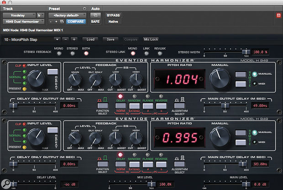
Task: Click the lower unit REPEAT button
Action: click(52, 130)
